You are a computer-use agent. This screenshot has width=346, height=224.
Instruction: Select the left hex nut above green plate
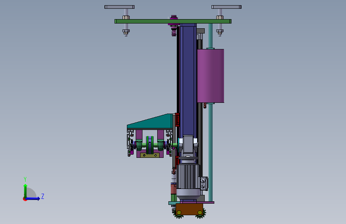pos(126,18)
